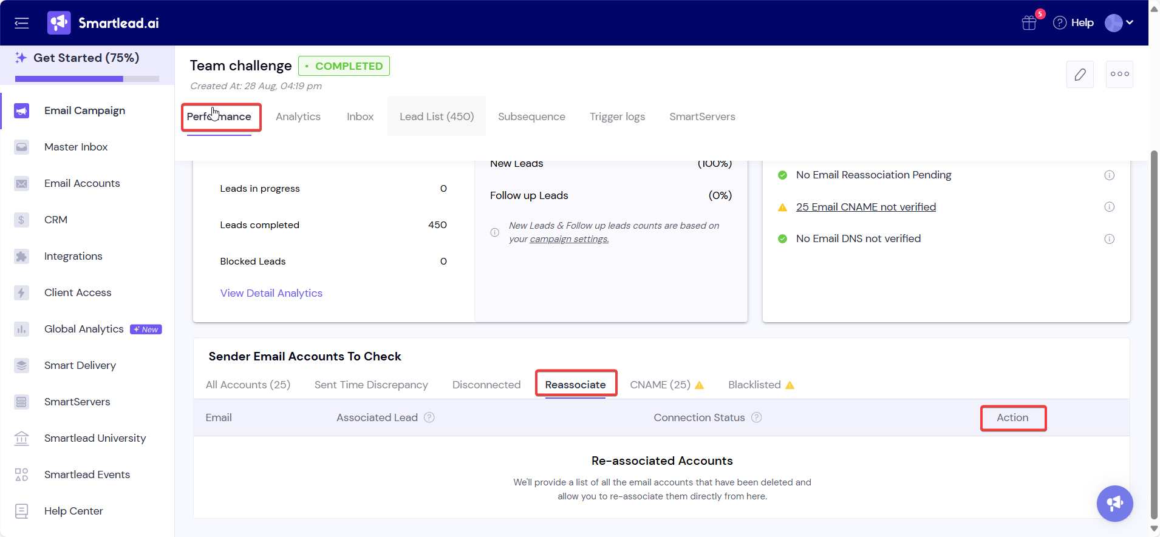Edit campaign using the pencil icon

(x=1080, y=74)
